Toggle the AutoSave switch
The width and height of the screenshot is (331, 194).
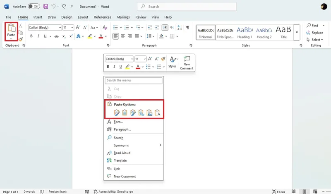click(x=34, y=6)
